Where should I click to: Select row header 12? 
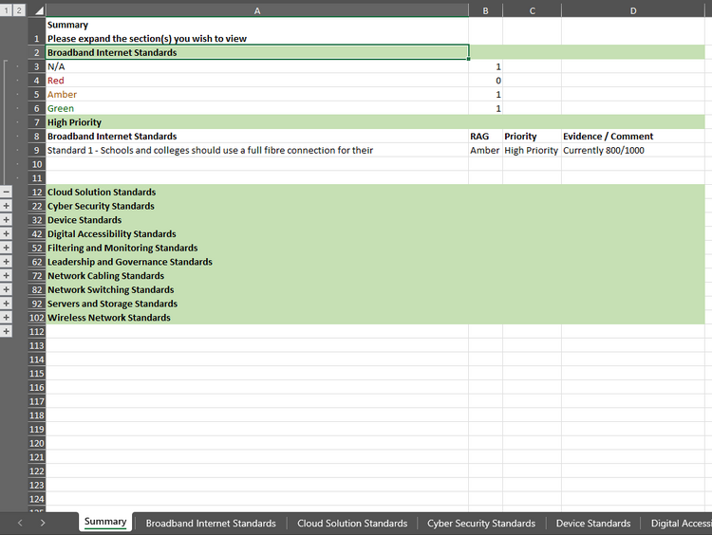(37, 192)
